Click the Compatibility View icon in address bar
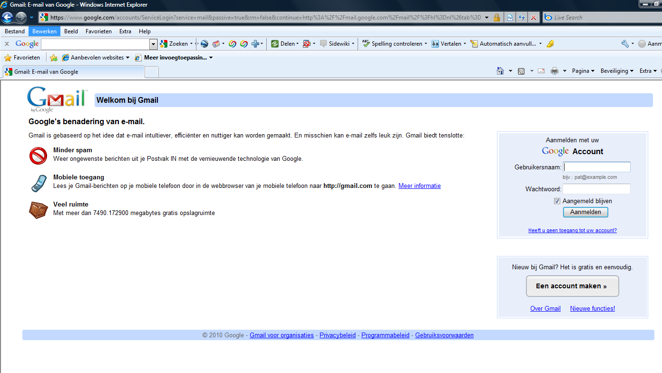Viewport: 662px width, 373px height. tap(510, 18)
